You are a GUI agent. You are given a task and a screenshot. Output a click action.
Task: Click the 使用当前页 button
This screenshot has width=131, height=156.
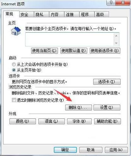pos(44,51)
